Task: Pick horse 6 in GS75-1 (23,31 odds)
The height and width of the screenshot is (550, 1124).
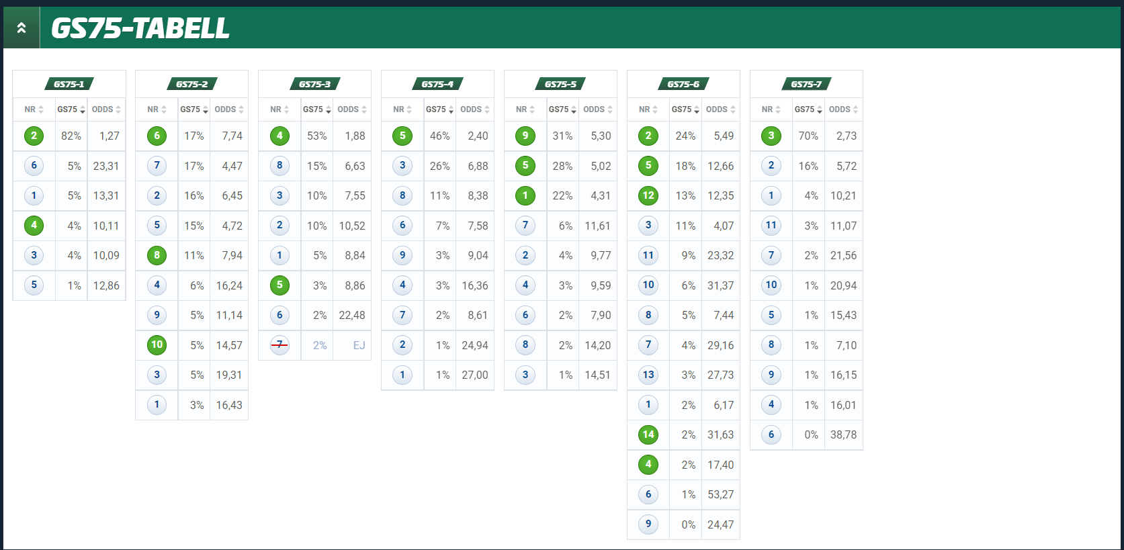Action: tap(34, 166)
